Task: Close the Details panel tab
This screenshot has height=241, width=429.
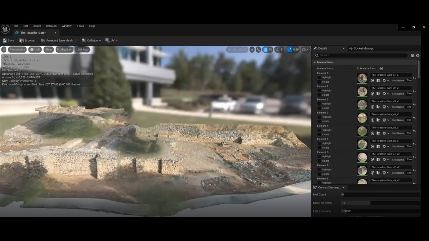Action: 344,49
